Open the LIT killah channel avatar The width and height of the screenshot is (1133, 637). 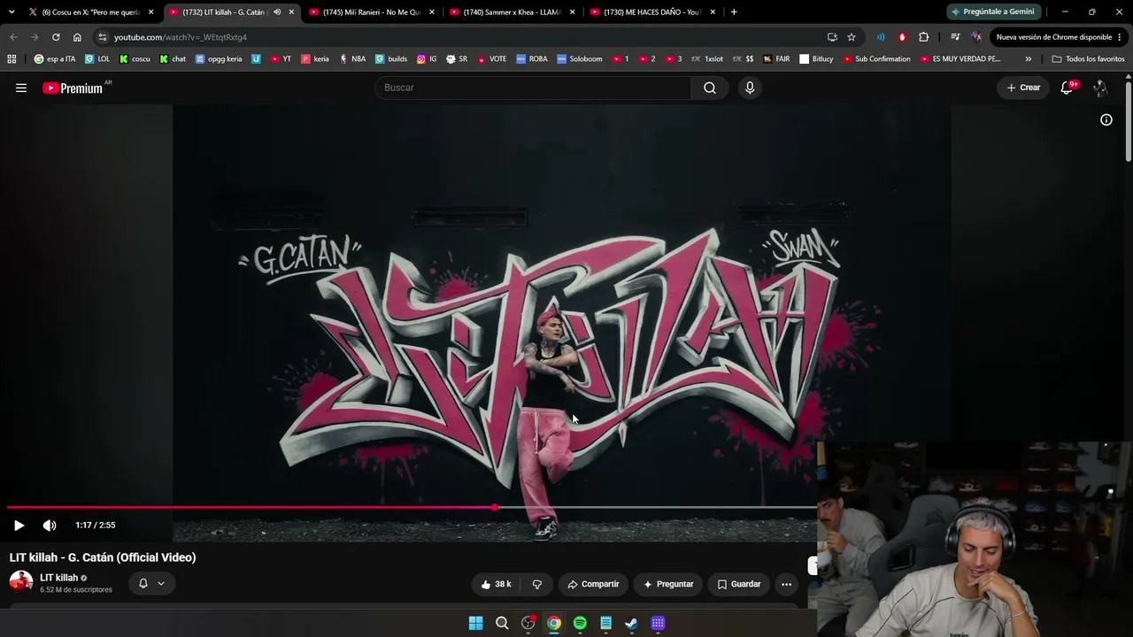click(x=21, y=582)
